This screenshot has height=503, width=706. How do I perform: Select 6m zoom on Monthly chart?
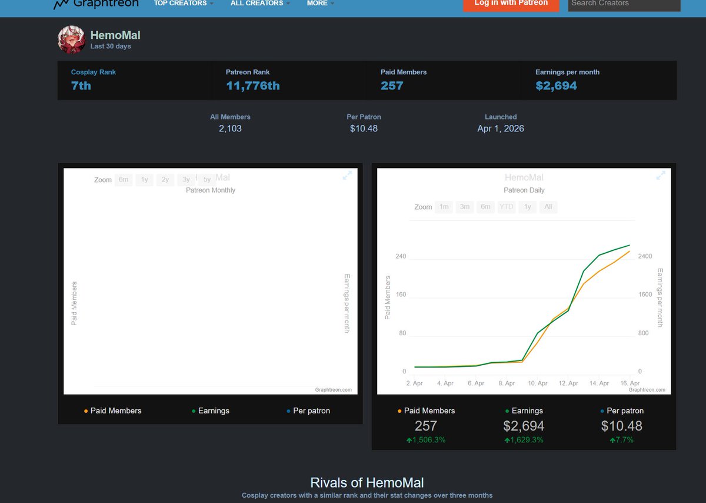(124, 180)
